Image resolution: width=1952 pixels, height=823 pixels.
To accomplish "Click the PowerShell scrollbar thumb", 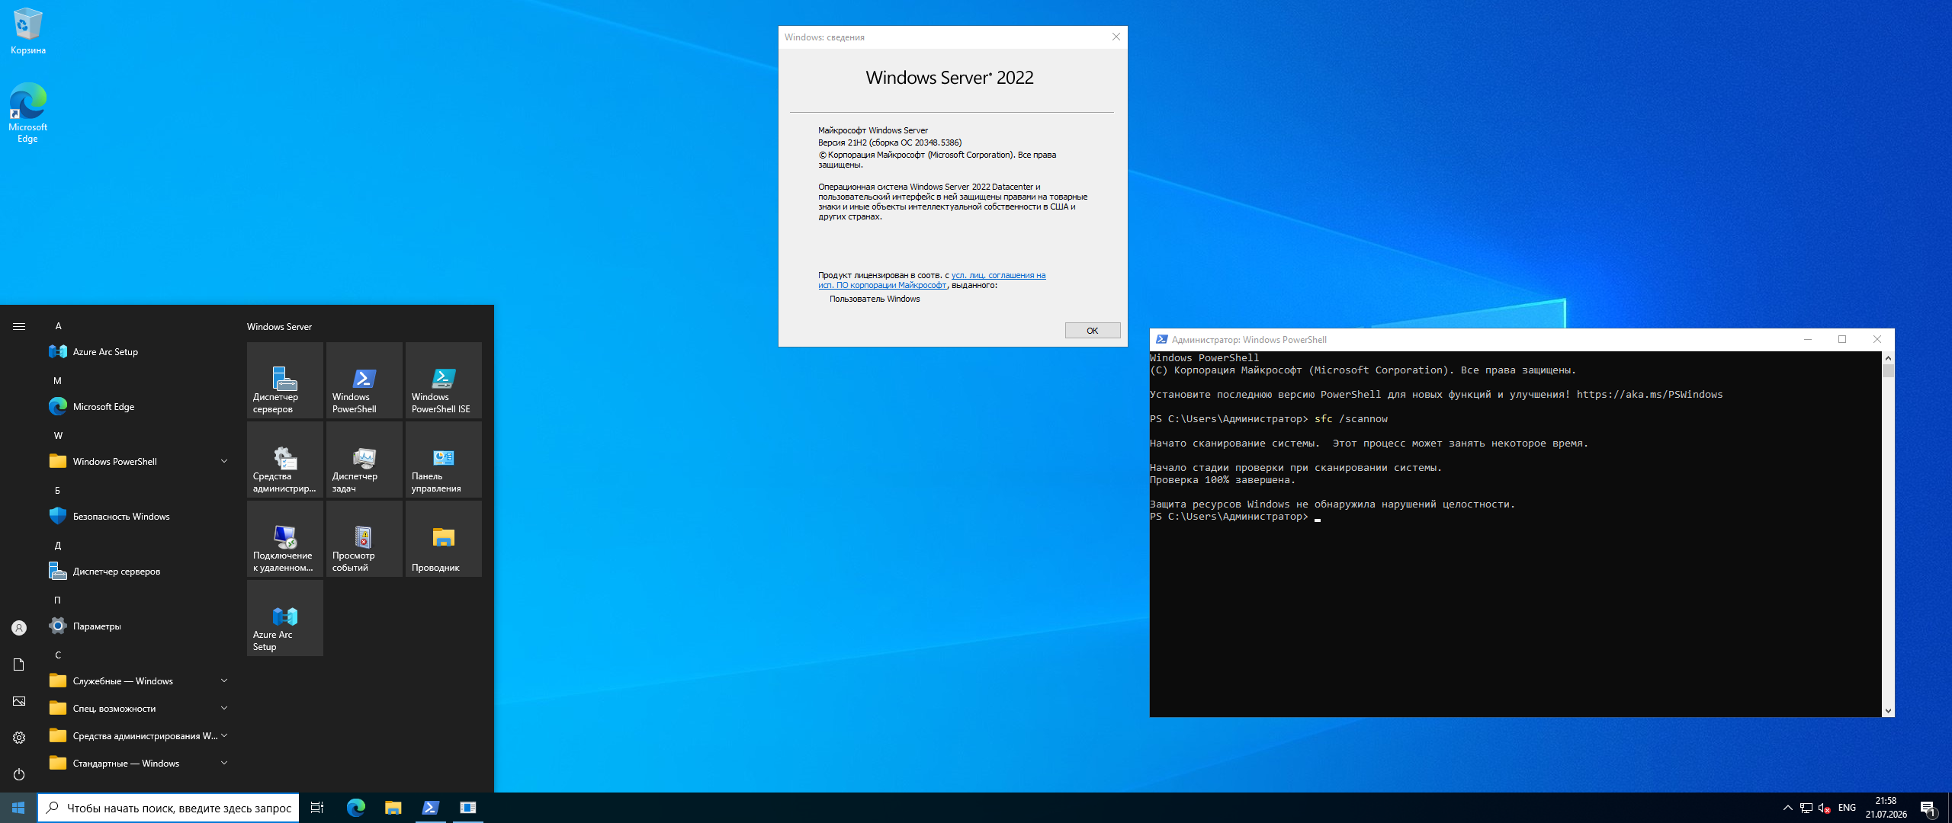I will (1888, 371).
